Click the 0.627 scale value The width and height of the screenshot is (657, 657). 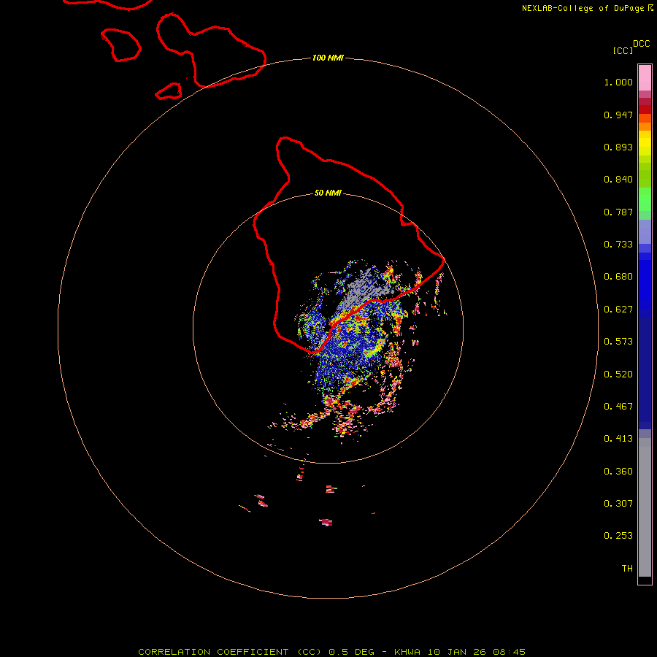pos(618,310)
